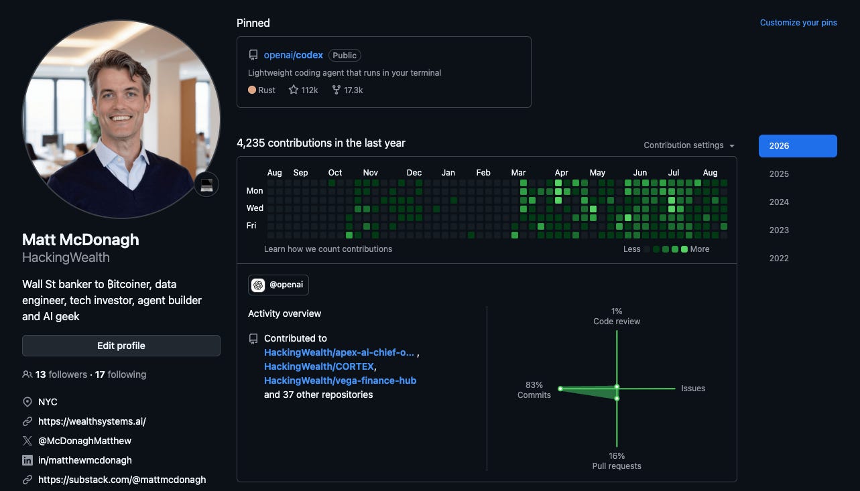The height and width of the screenshot is (491, 860).
Task: Click the link icon beside wealthsystems.ai URL
Action: (27, 421)
